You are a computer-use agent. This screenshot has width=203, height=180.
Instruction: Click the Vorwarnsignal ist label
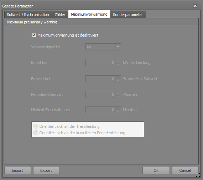[46, 47]
